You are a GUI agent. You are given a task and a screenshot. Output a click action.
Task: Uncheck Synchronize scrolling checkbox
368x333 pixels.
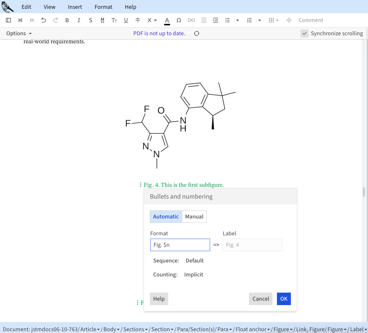[304, 33]
